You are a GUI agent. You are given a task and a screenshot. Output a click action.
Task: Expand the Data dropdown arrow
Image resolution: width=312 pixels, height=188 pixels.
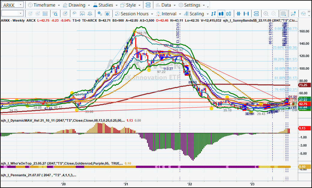pos(175,5)
